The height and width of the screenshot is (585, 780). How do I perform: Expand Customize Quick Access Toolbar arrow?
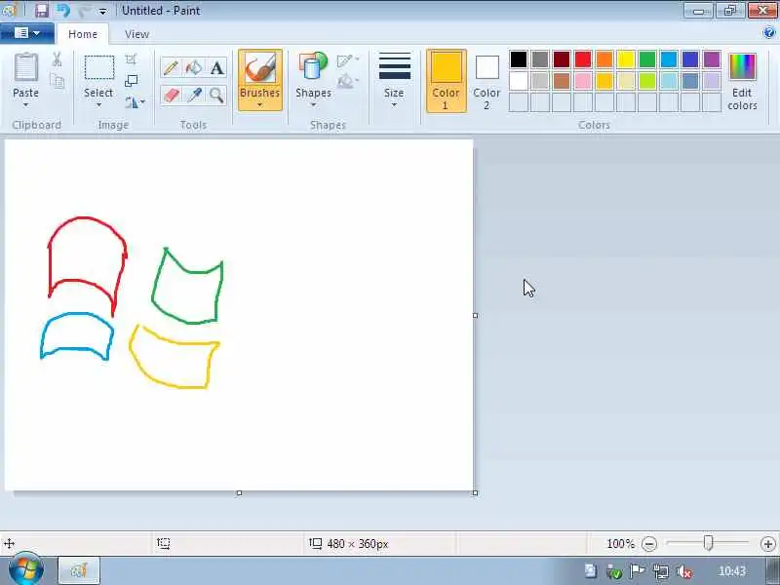click(103, 11)
